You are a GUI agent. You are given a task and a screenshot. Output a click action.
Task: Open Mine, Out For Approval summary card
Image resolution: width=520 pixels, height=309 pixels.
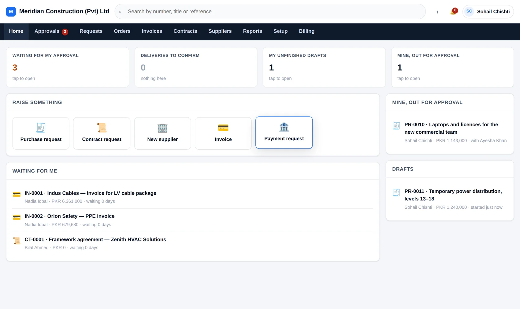(x=452, y=67)
